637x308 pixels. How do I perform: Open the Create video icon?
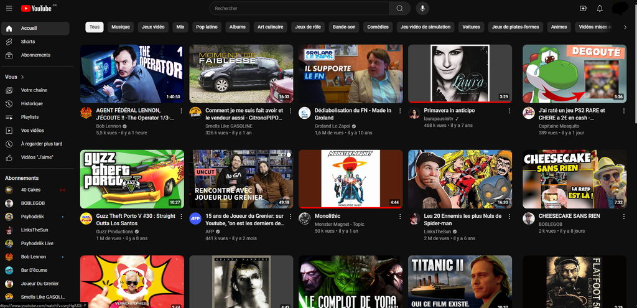[584, 8]
